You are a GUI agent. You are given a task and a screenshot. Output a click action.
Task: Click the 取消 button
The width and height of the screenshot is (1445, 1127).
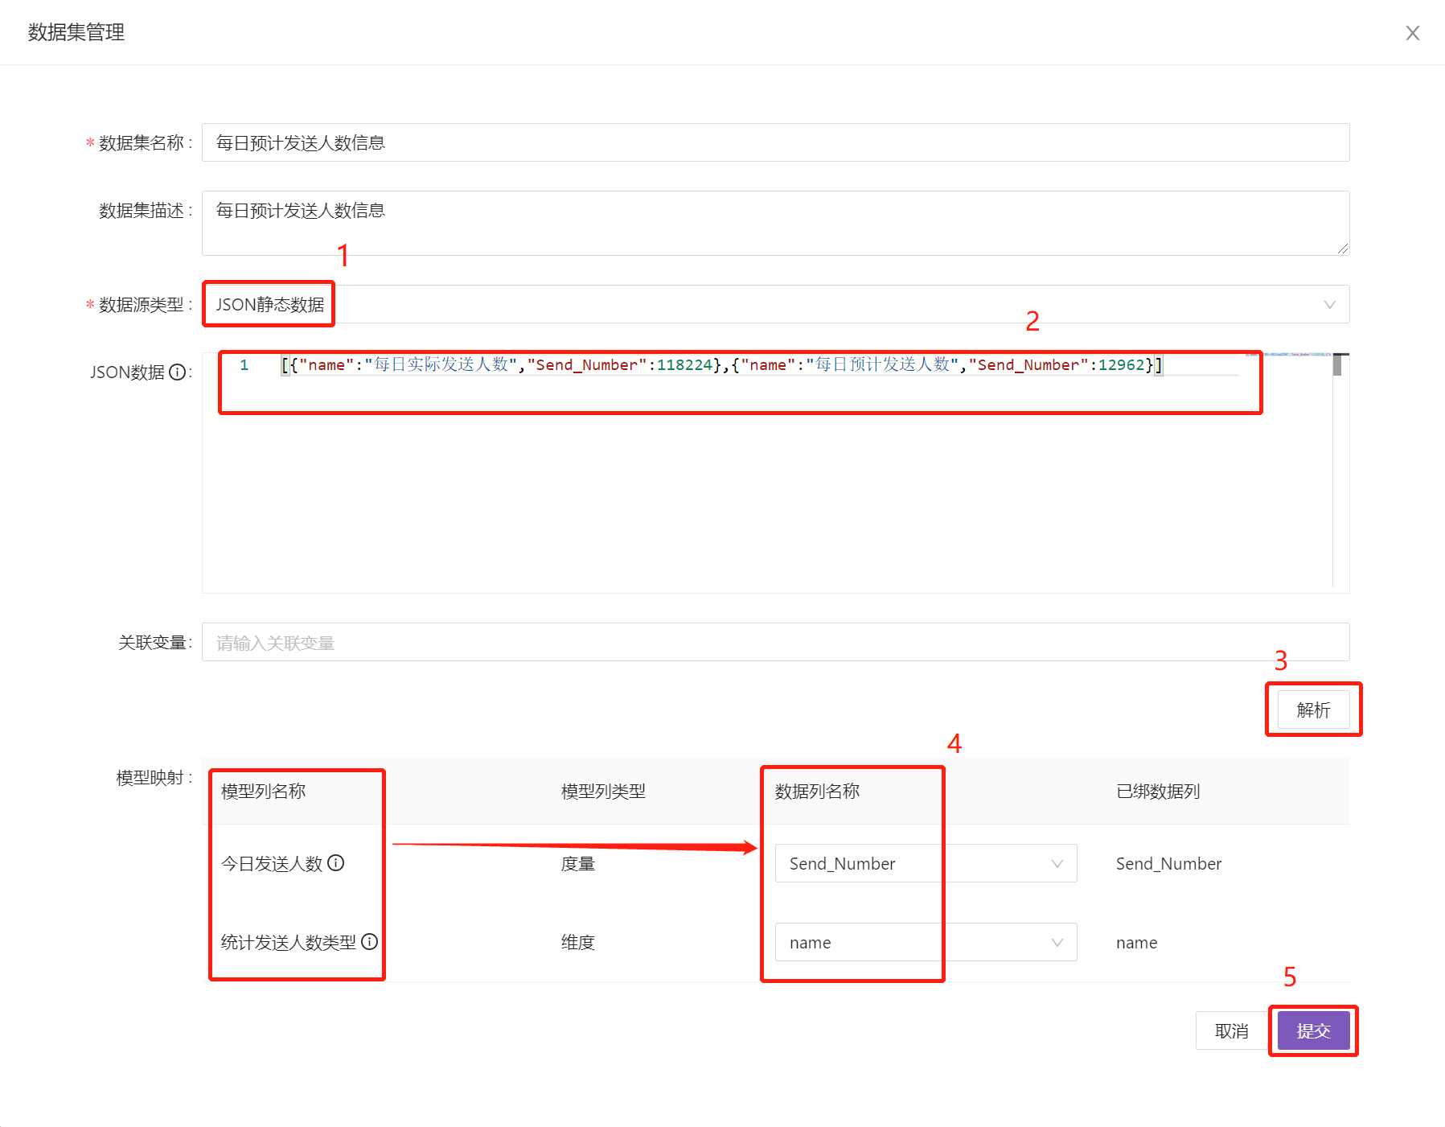click(x=1231, y=1030)
